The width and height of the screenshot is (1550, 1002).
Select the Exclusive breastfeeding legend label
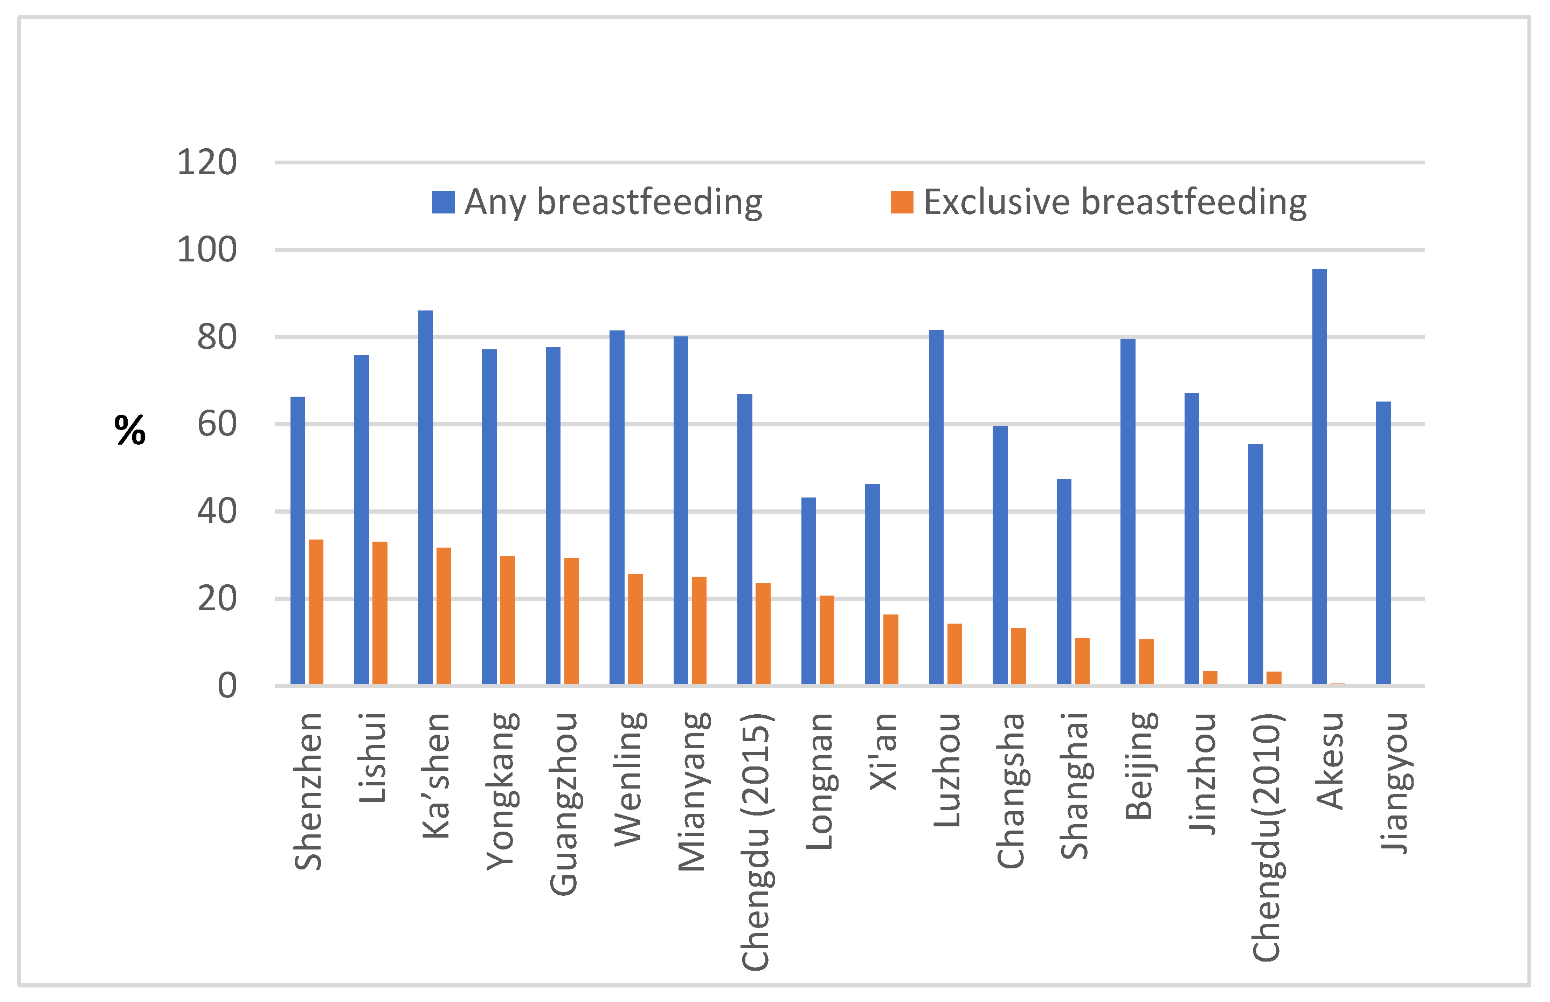pyautogui.click(x=1114, y=202)
